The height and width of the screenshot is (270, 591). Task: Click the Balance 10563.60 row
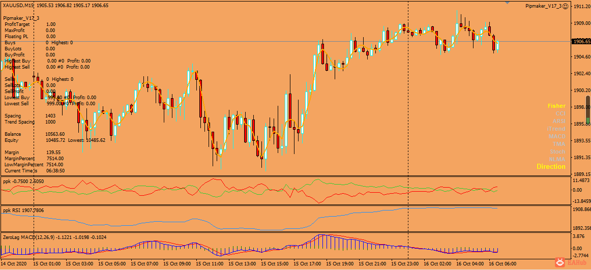click(x=35, y=134)
